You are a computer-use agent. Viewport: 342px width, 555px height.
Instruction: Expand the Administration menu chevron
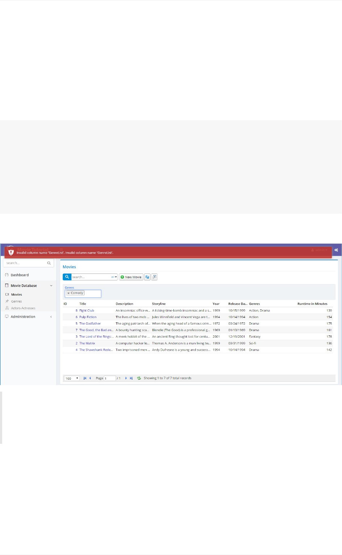(x=51, y=317)
